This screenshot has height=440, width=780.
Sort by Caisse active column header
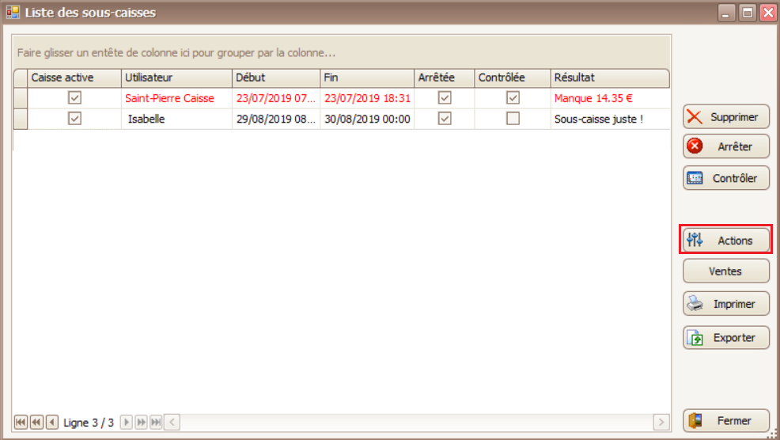(74, 78)
